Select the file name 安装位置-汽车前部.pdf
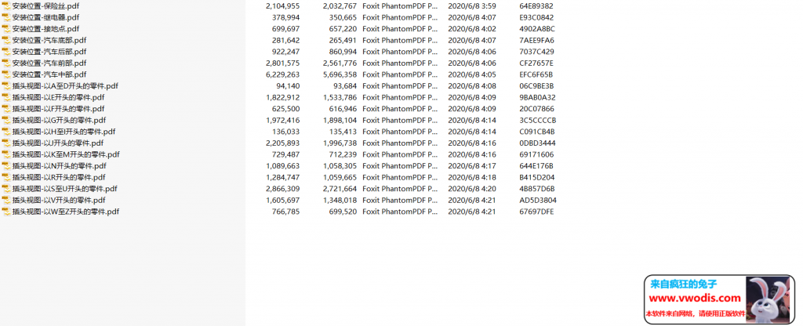The width and height of the screenshot is (803, 326). (x=49, y=63)
